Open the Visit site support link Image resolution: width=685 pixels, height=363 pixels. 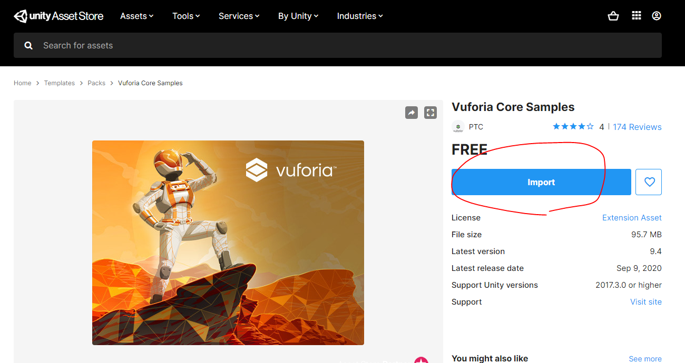(646, 302)
